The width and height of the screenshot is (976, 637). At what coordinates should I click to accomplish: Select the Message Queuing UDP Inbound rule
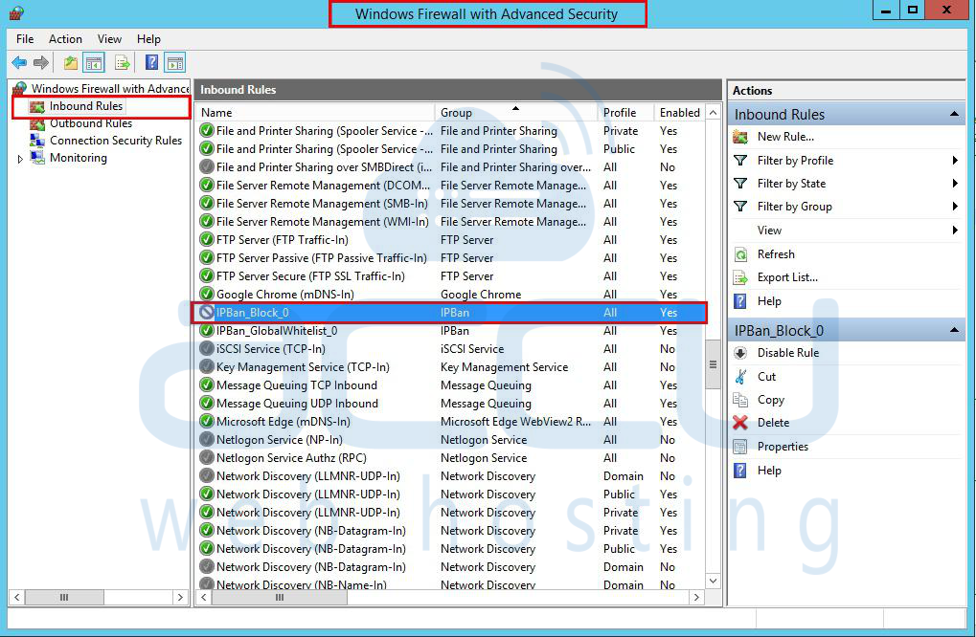(451, 404)
